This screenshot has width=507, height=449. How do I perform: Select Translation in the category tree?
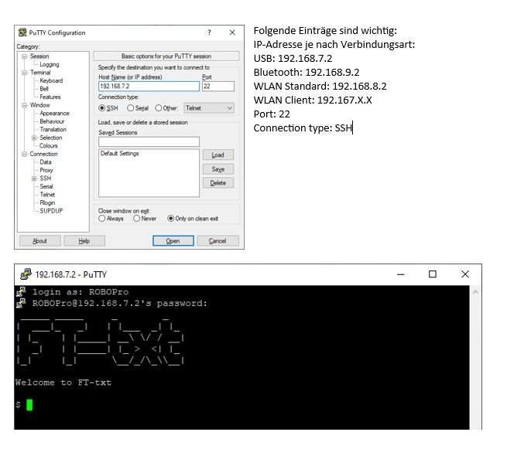(53, 129)
